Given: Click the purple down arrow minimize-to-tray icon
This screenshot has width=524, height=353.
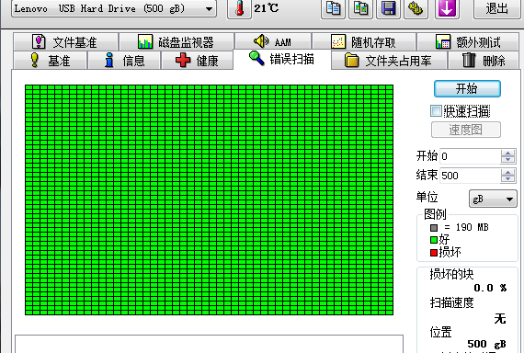Looking at the screenshot, I should point(447,8).
